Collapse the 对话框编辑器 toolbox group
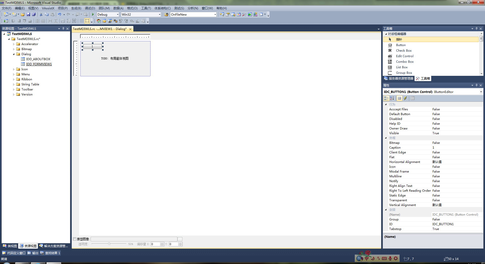The height and width of the screenshot is (264, 485). coord(386,34)
